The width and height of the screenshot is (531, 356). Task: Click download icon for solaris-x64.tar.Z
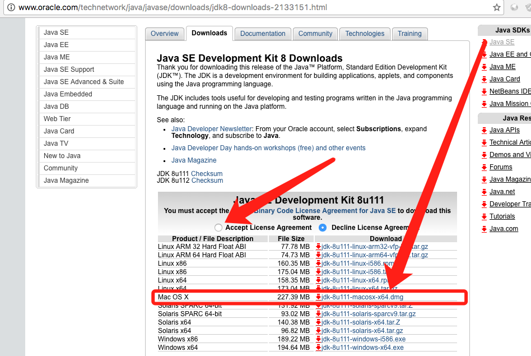318,322
